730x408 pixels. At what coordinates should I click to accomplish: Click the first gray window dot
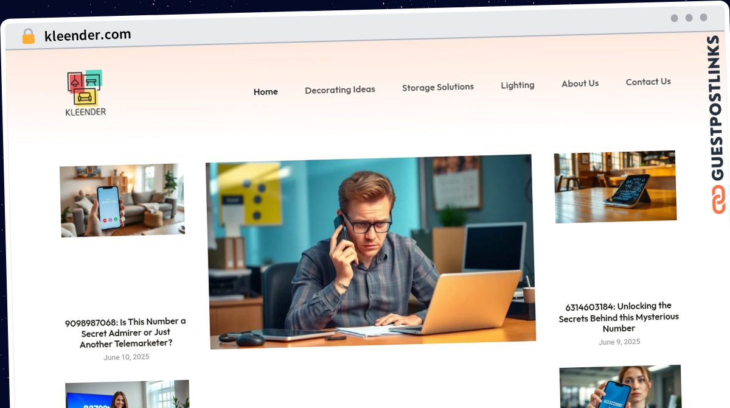674,18
